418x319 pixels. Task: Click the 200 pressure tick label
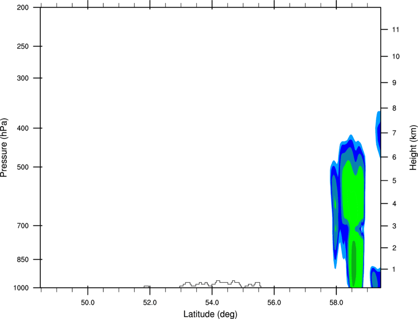[23, 8]
